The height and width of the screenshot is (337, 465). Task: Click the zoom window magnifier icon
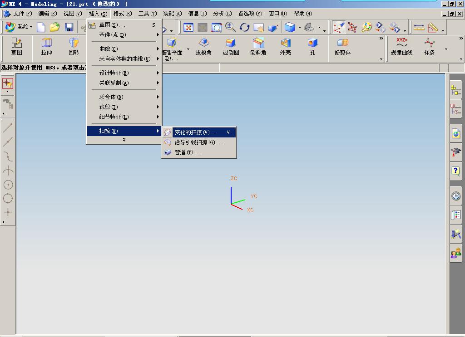tap(217, 28)
